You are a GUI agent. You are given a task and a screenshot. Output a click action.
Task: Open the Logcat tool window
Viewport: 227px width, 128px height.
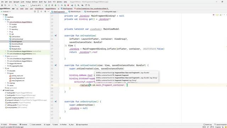click(47, 124)
